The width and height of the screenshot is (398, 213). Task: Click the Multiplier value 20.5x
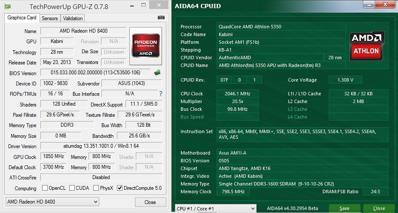[238, 101]
